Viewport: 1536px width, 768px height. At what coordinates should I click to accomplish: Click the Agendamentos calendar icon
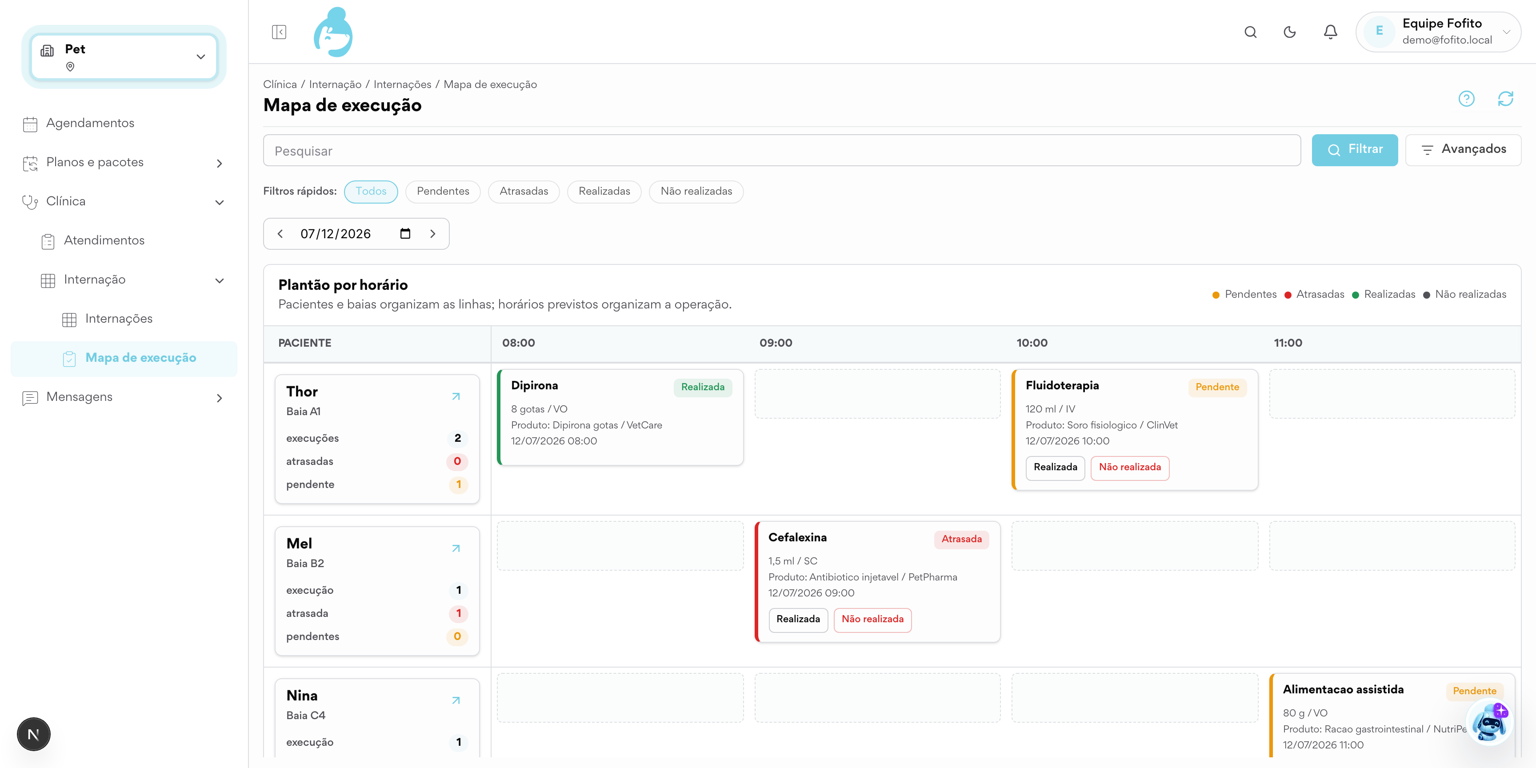(x=30, y=124)
